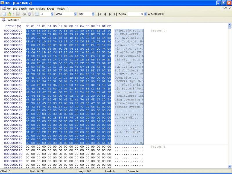The height and width of the screenshot is (174, 232).
Task: Click the Save icon in toolbar
Action: pos(18,14)
